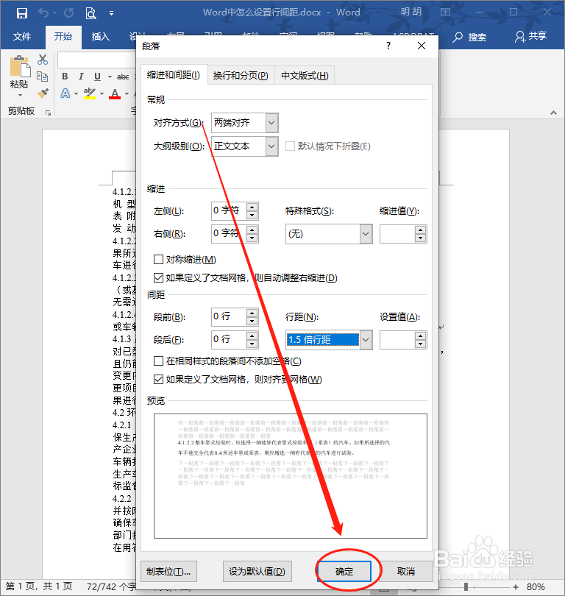Image resolution: width=565 pixels, height=596 pixels.
Task: Open ribbon display options icon
Action: click(x=445, y=12)
